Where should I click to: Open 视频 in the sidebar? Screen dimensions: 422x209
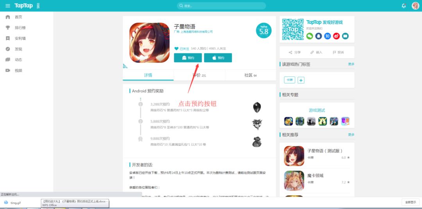(18, 71)
